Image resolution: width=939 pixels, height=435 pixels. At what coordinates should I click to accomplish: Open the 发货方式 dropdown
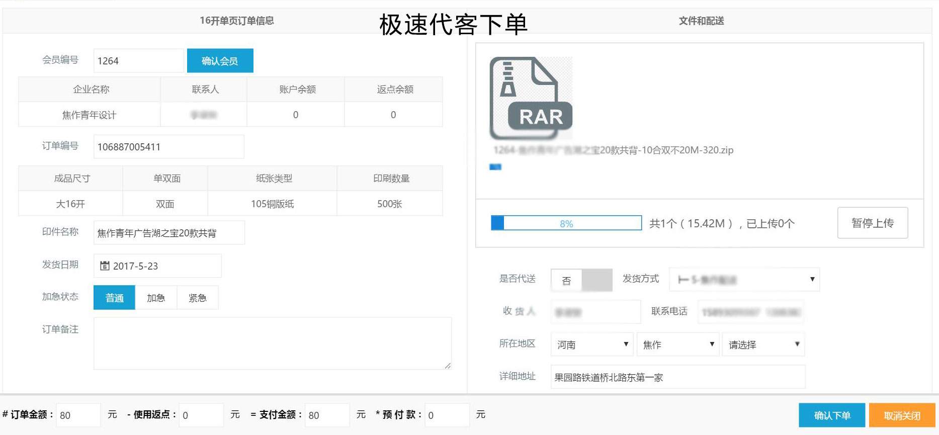744,280
